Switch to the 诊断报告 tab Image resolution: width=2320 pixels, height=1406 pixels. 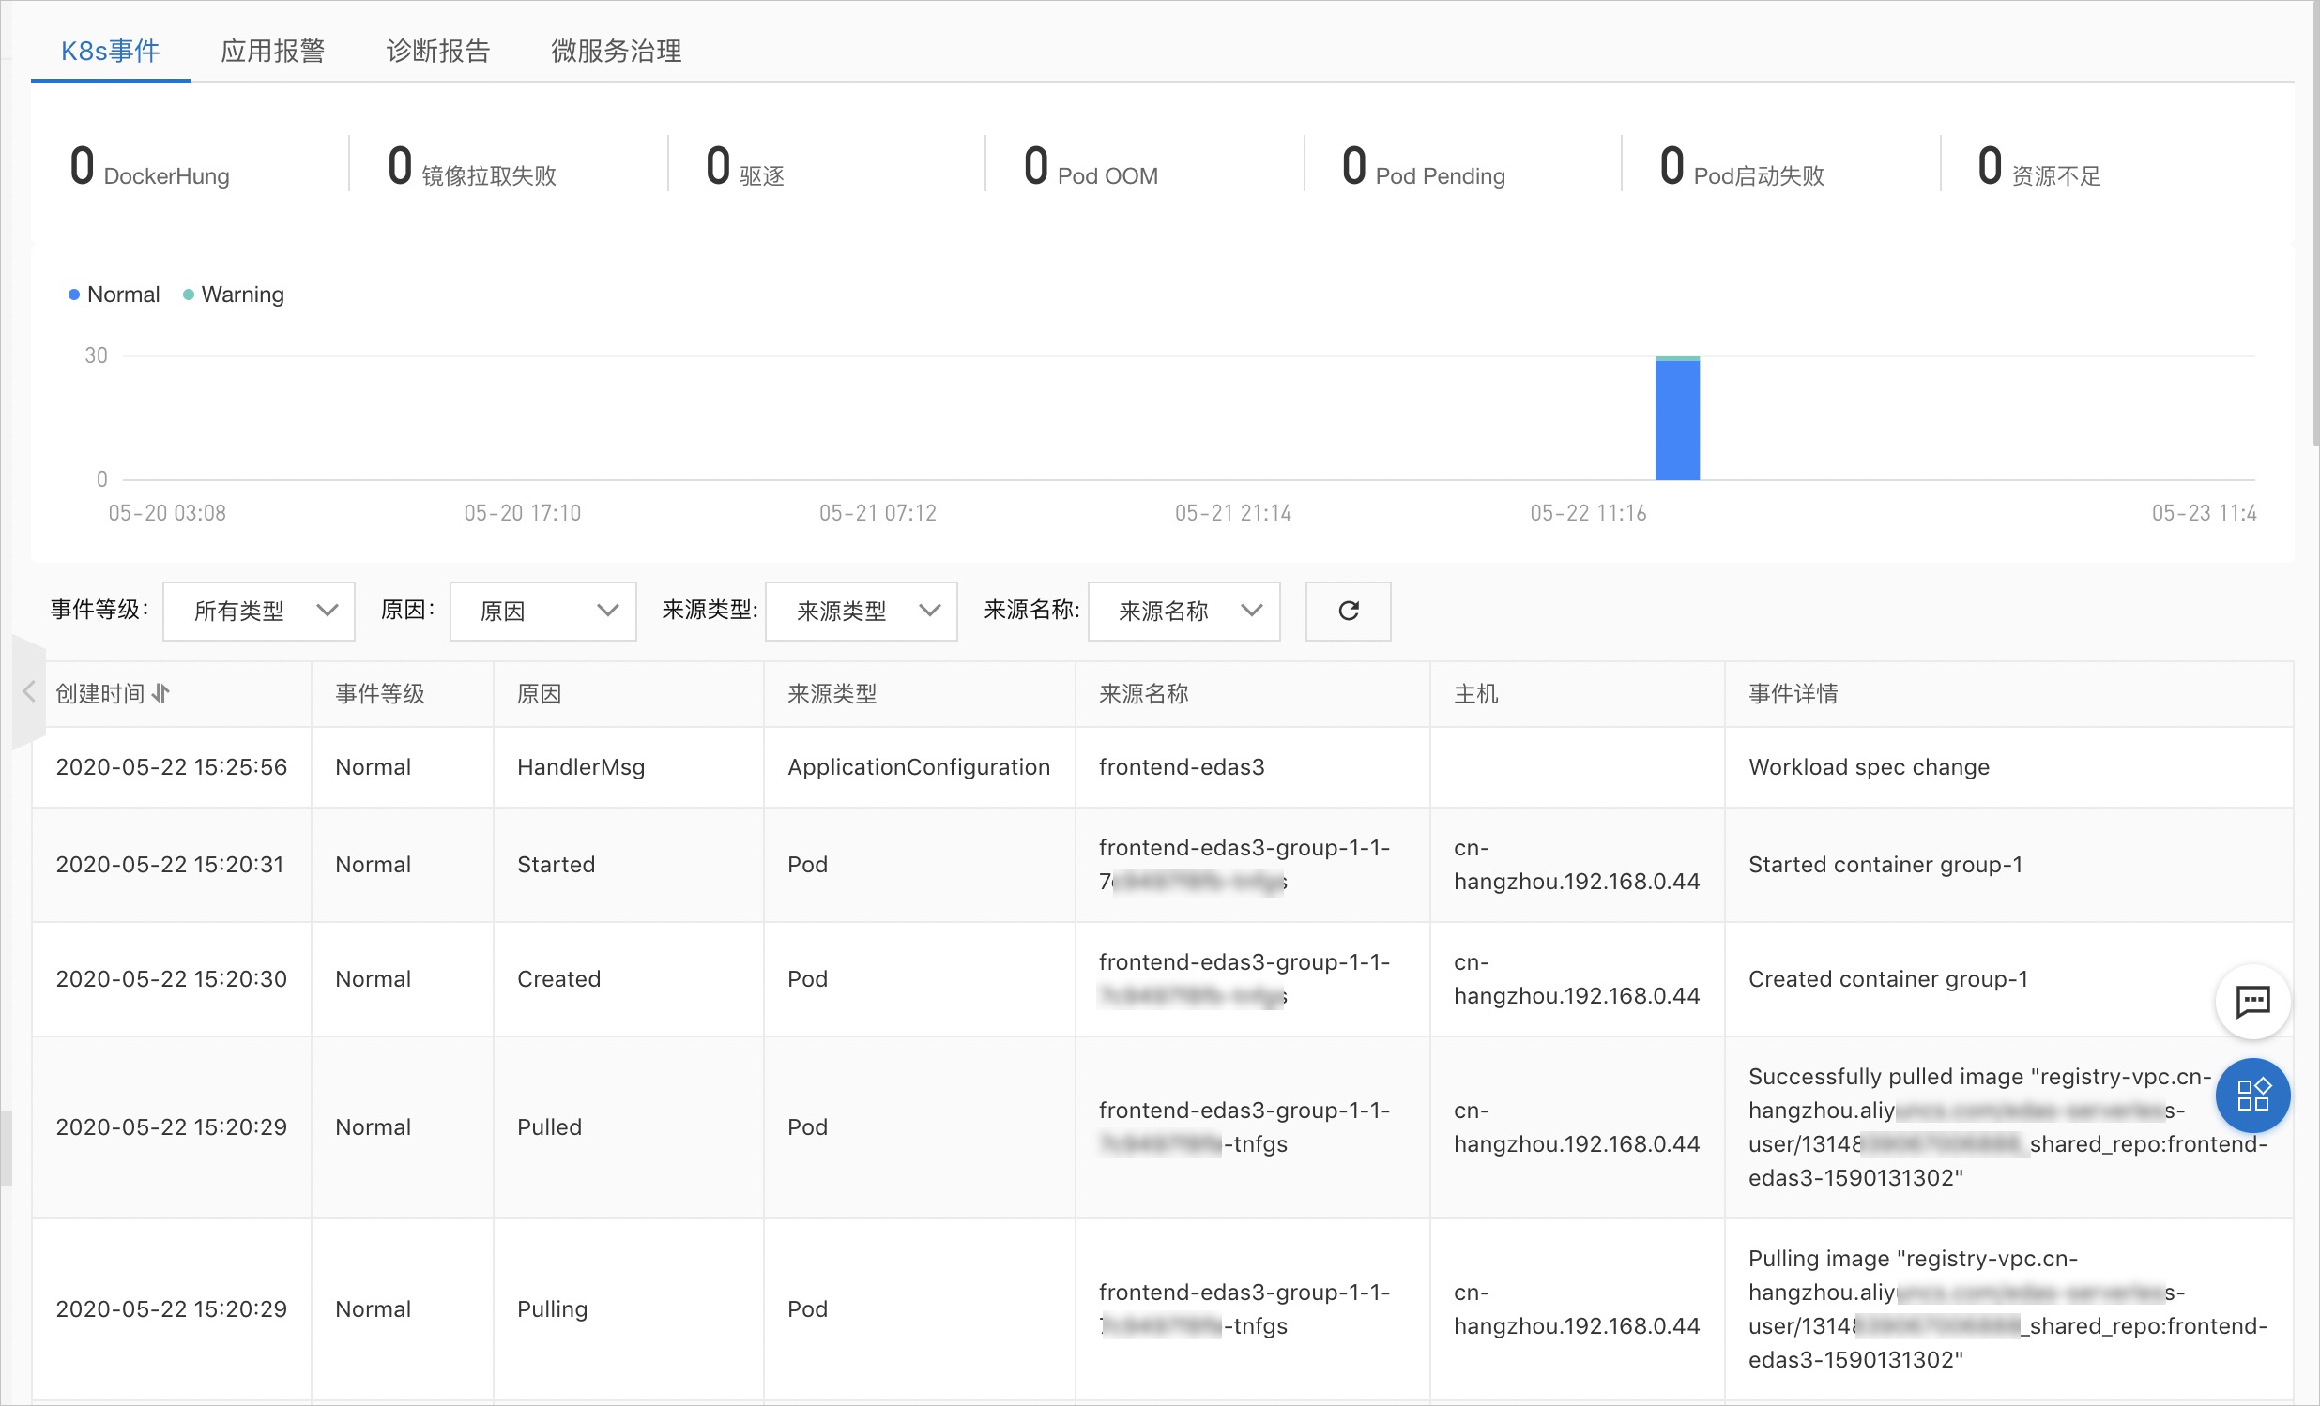pyautogui.click(x=439, y=51)
